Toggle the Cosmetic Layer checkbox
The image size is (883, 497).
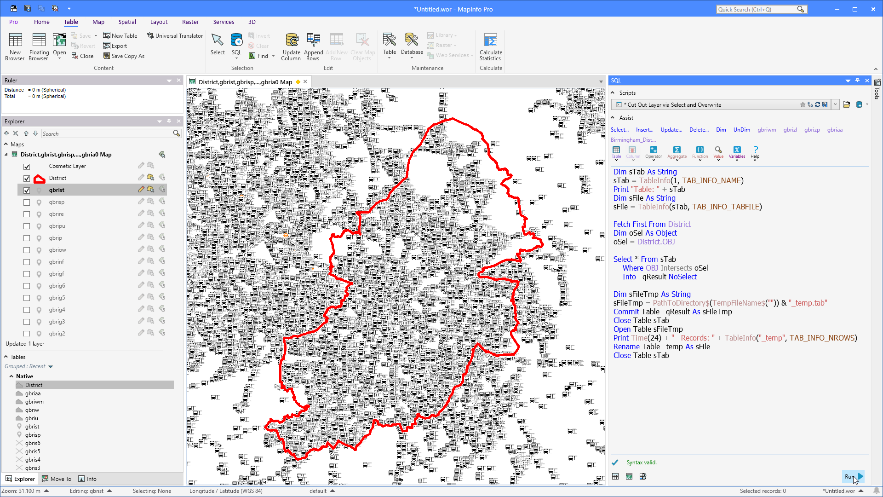(x=27, y=167)
